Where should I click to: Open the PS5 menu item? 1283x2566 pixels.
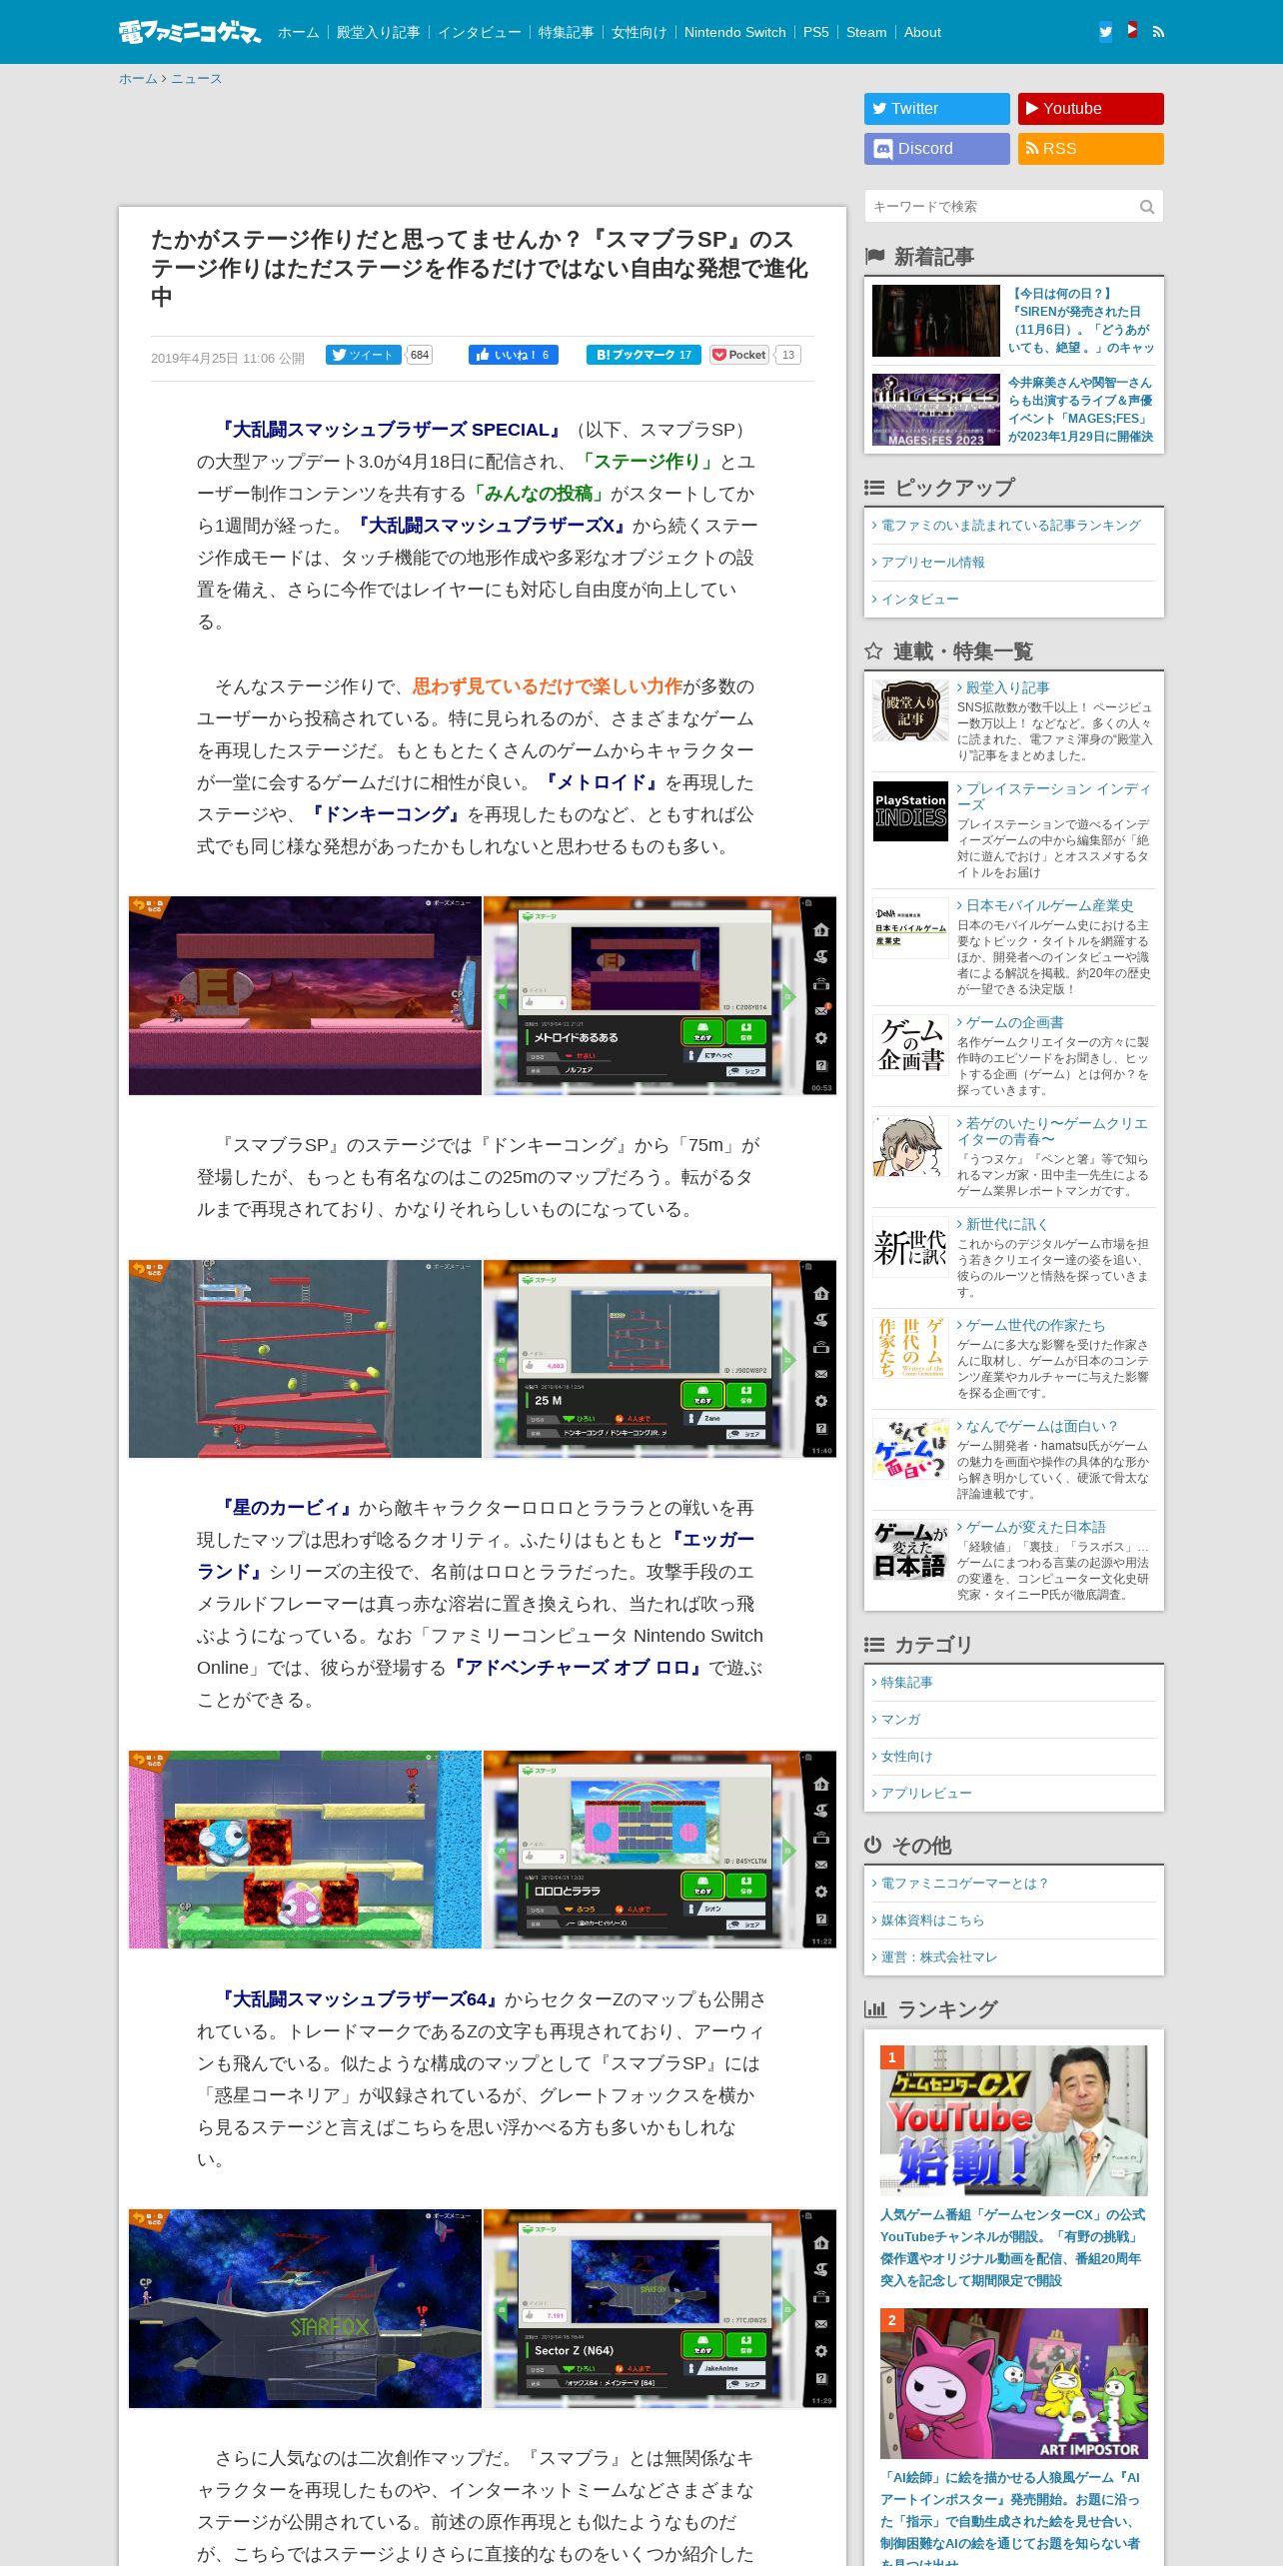815,32
